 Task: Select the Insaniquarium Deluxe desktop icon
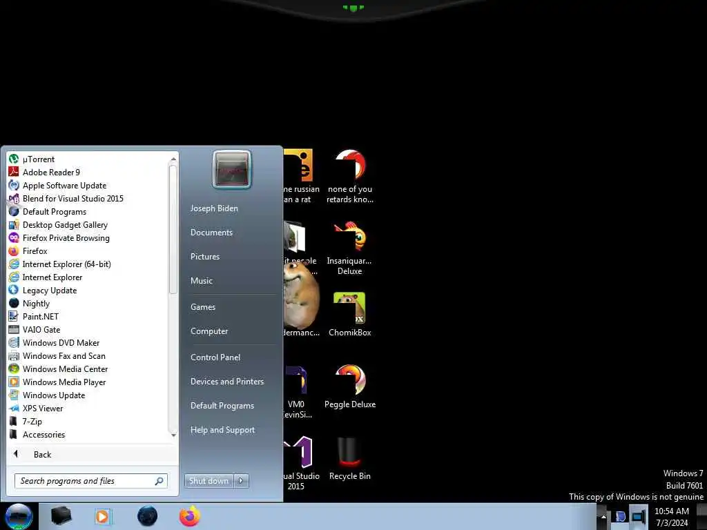(x=350, y=248)
